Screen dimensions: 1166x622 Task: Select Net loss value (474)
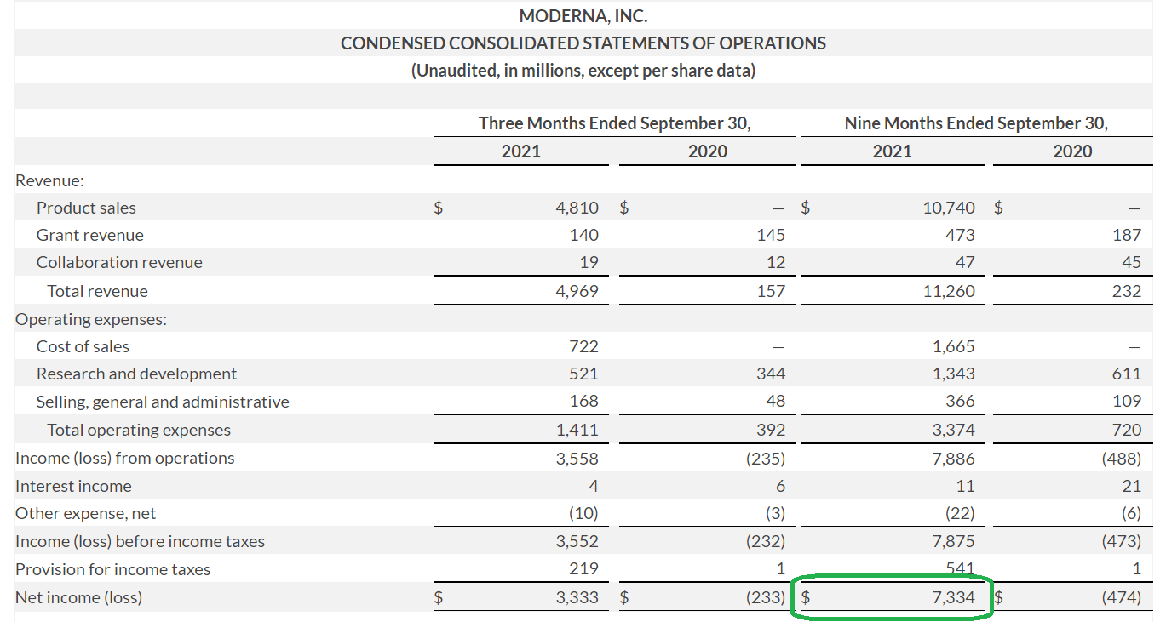point(1123,597)
